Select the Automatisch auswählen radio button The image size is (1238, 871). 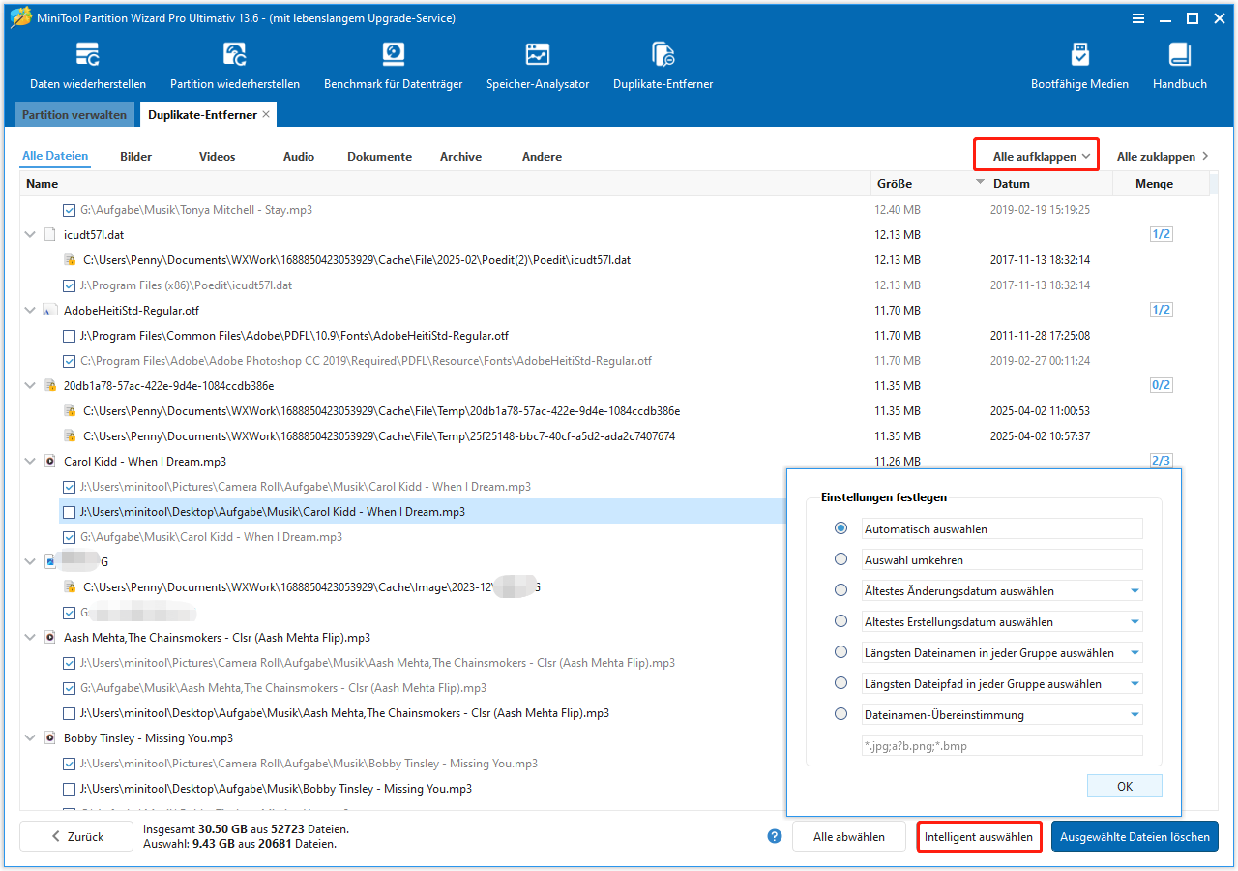(841, 528)
